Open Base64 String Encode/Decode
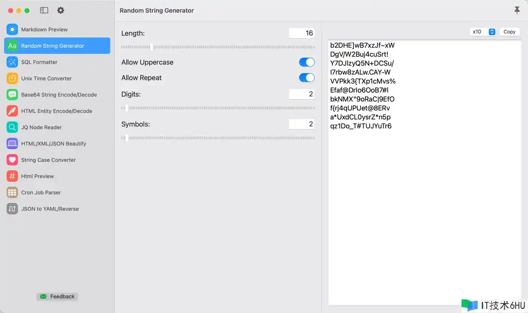This screenshot has width=528, height=313. (x=57, y=95)
